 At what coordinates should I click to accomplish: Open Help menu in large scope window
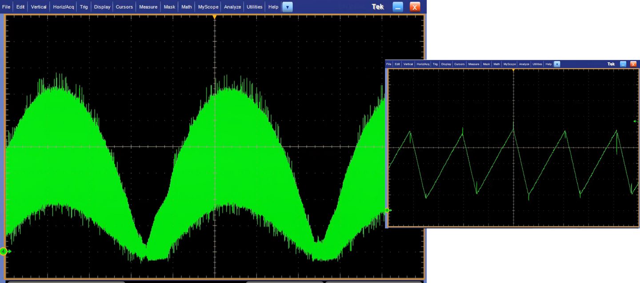(x=273, y=7)
